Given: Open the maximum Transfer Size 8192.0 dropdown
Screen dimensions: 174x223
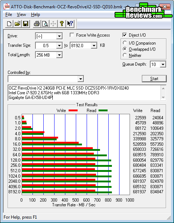Looking at the screenshot, I should point(94,46).
